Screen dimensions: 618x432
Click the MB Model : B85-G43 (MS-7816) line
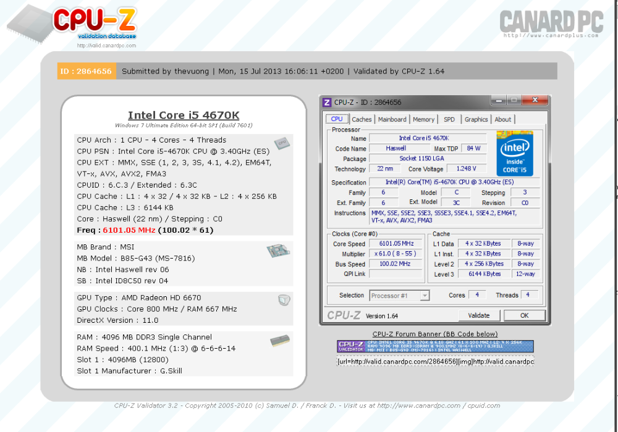click(136, 259)
